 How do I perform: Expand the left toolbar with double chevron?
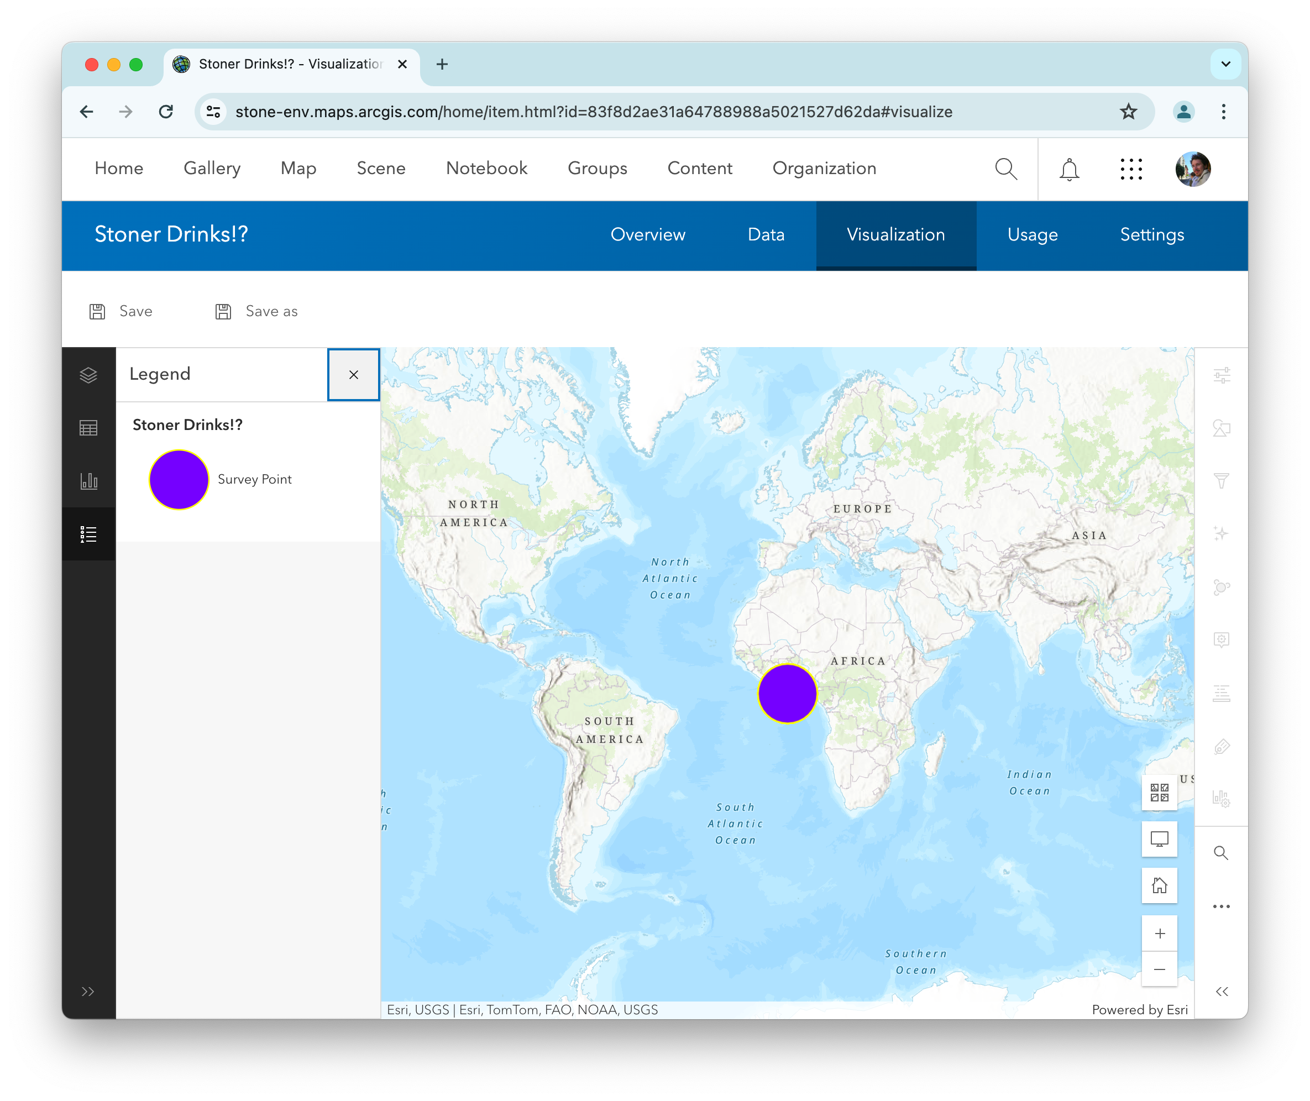tap(88, 991)
